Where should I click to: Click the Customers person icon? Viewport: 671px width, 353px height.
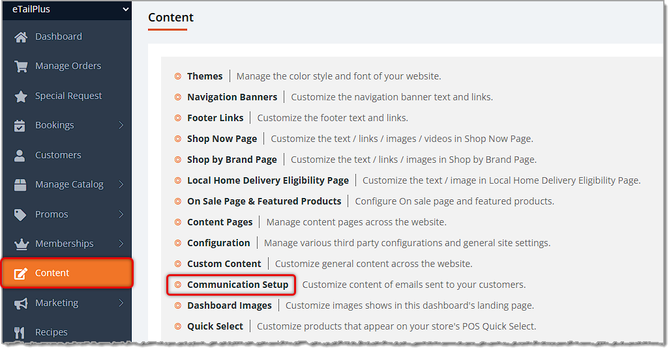click(20, 155)
